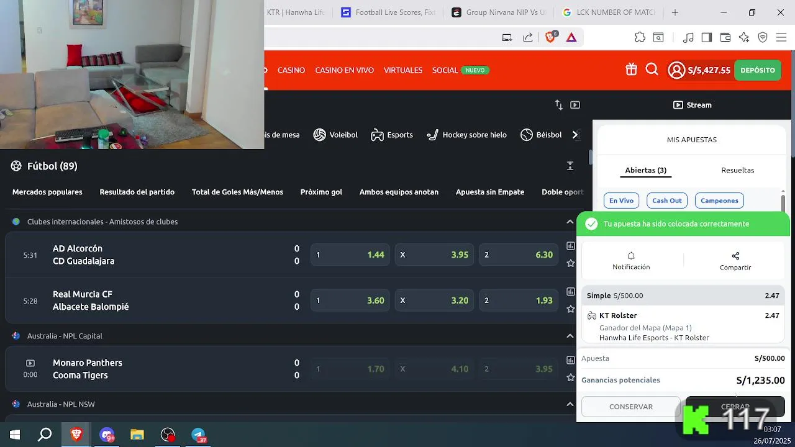
Task: Bet on Albacete Balompié win at 1.93
Action: point(519,300)
